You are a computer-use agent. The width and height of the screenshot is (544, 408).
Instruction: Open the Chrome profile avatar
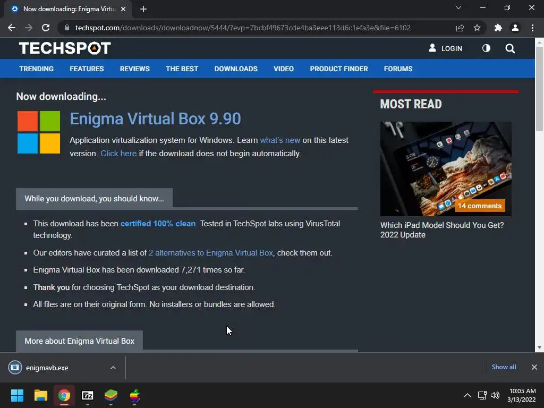pos(515,28)
